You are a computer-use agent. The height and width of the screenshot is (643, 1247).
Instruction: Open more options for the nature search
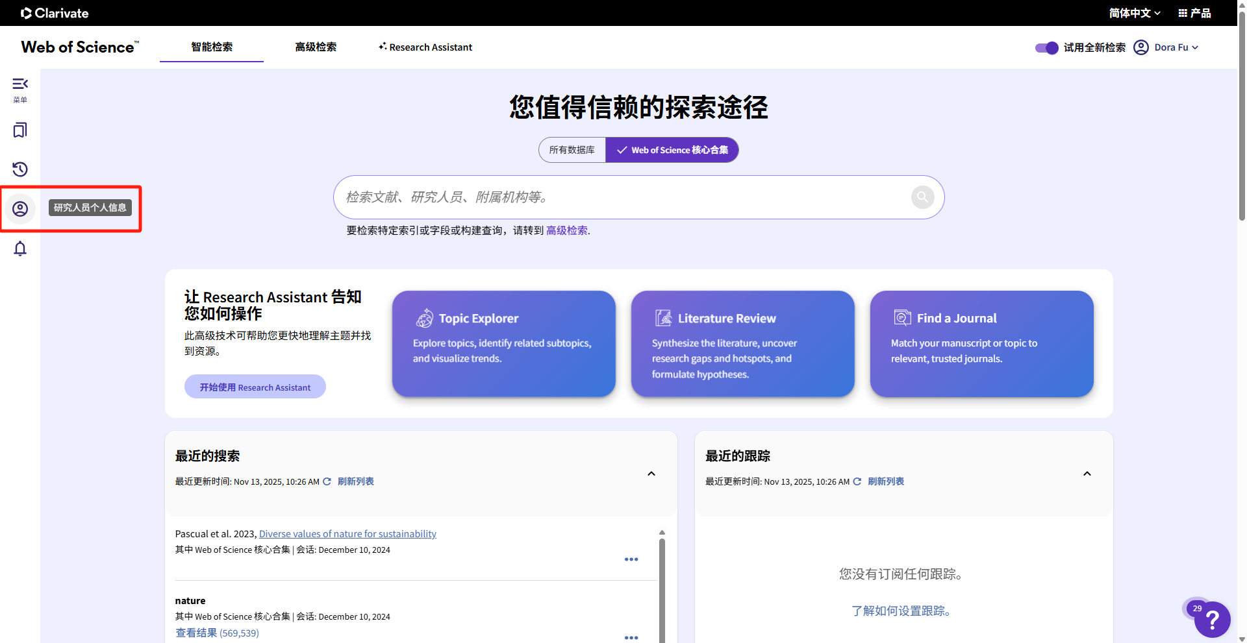[x=631, y=638]
